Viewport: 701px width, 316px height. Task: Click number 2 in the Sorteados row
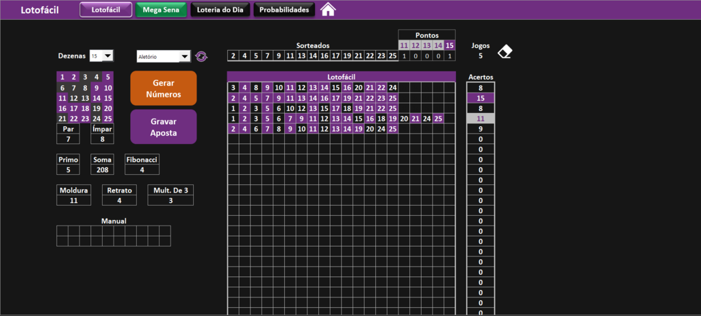(233, 56)
